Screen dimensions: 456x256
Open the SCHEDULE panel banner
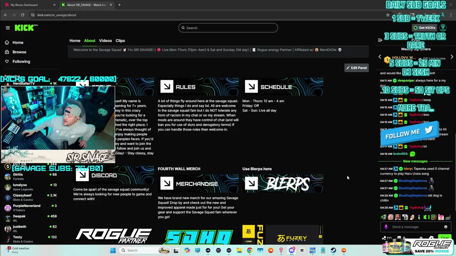pos(283,87)
